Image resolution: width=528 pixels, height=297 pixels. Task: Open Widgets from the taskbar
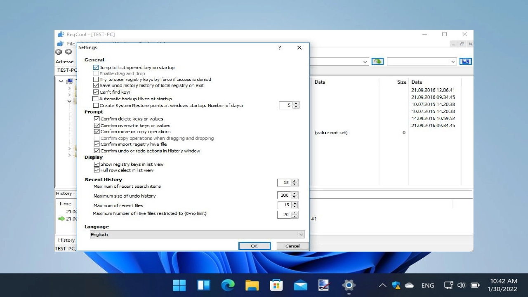click(204, 285)
